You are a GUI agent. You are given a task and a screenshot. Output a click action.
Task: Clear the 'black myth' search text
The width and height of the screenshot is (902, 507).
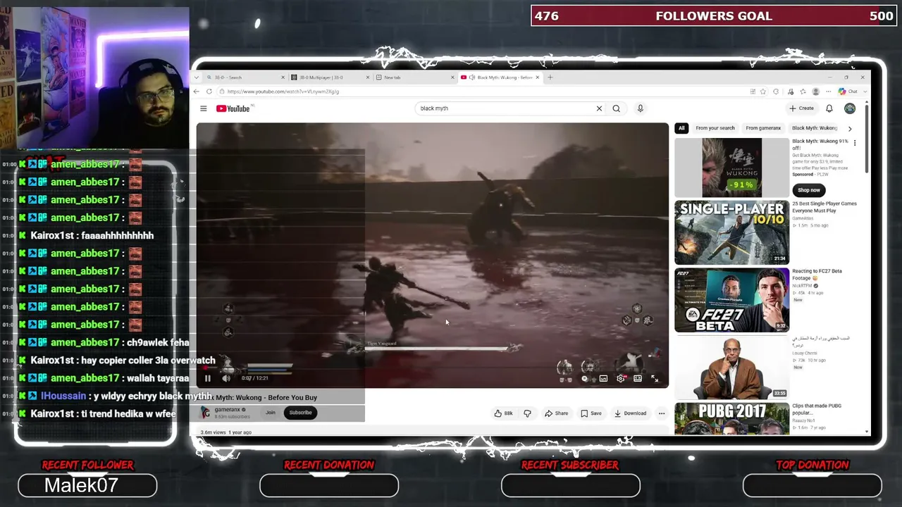599,108
